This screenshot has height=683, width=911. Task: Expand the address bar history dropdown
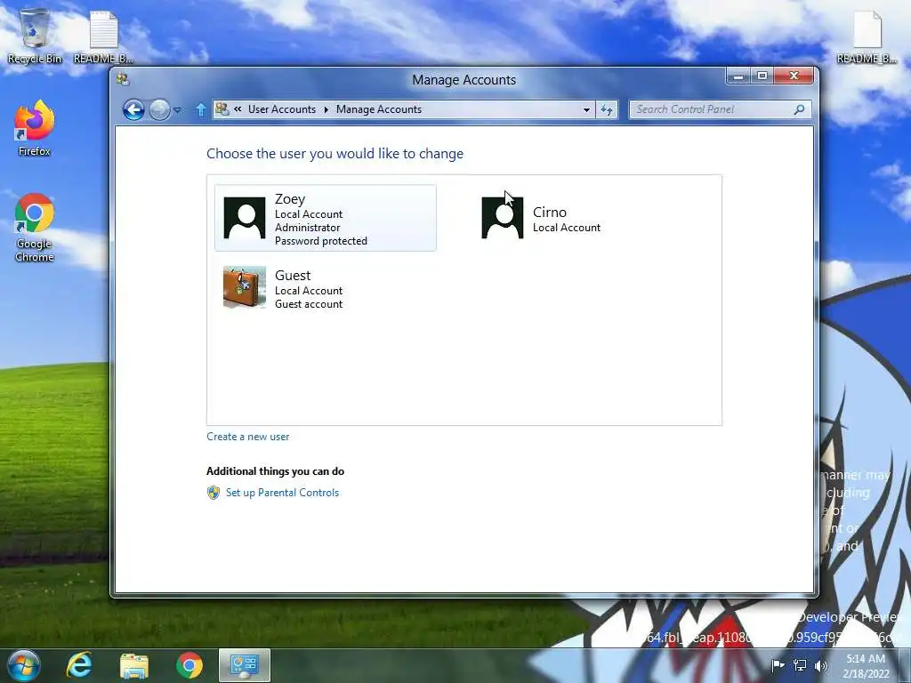point(587,109)
